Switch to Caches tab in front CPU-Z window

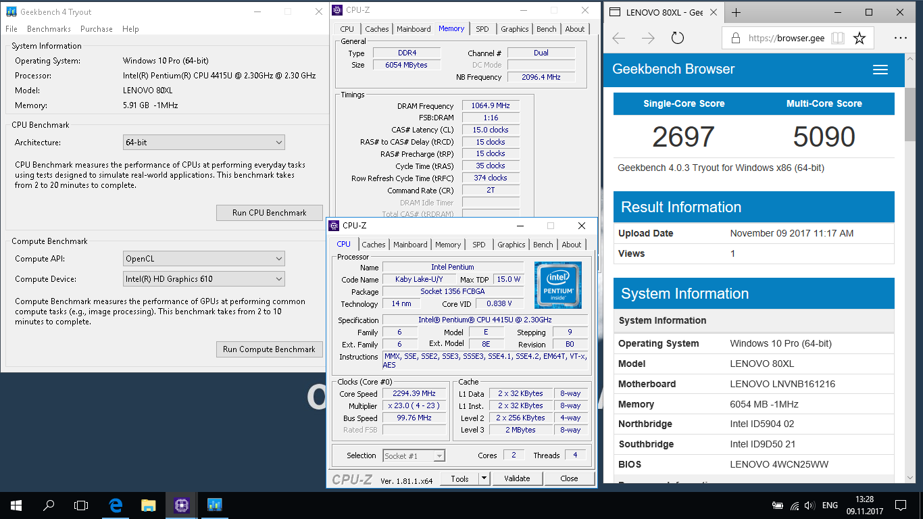click(373, 245)
